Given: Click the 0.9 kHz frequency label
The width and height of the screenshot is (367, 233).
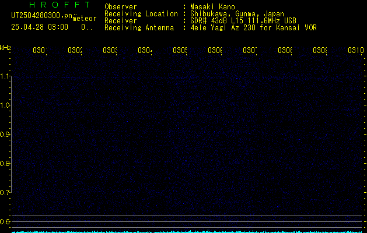Looking at the screenshot, I should pos(5,135).
